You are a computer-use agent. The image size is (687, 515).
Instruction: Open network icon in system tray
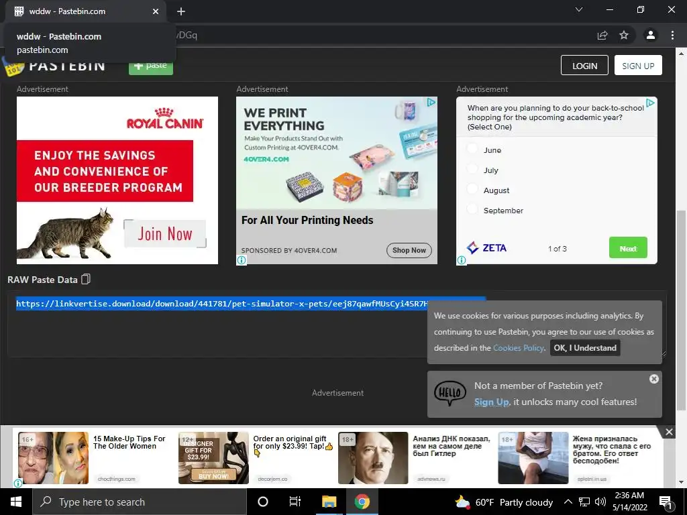tap(584, 502)
